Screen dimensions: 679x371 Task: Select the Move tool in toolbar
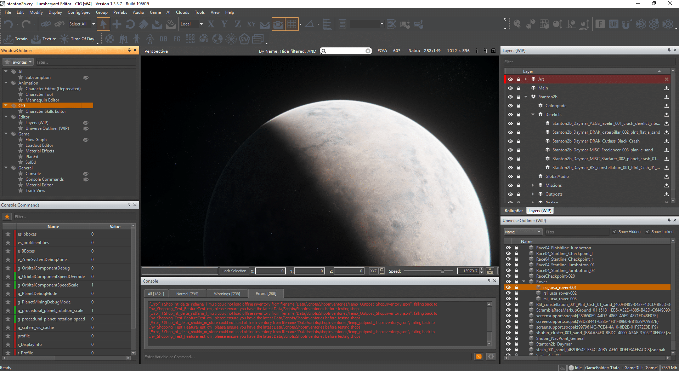point(117,24)
